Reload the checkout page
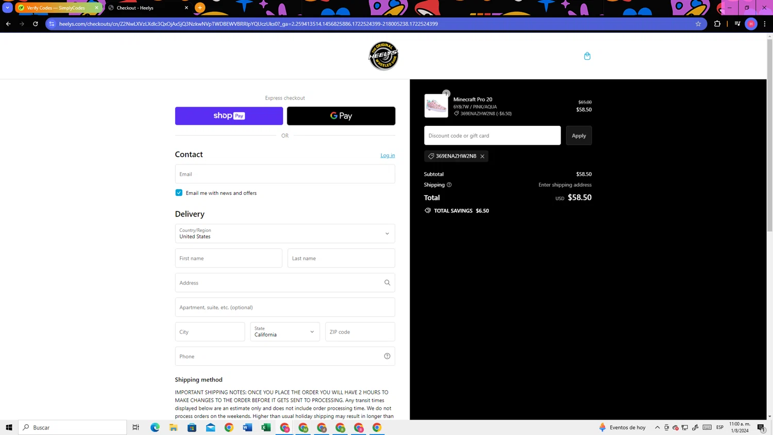The width and height of the screenshot is (773, 435). pyautogui.click(x=36, y=24)
